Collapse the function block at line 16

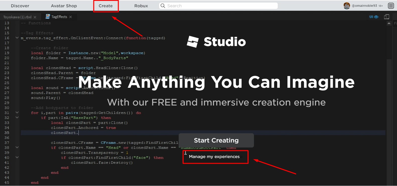coord(17,38)
